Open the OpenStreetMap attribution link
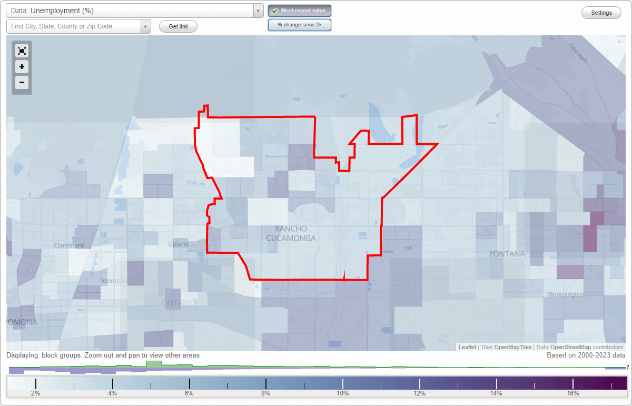Viewport: 632px width, 406px height. 571,347
